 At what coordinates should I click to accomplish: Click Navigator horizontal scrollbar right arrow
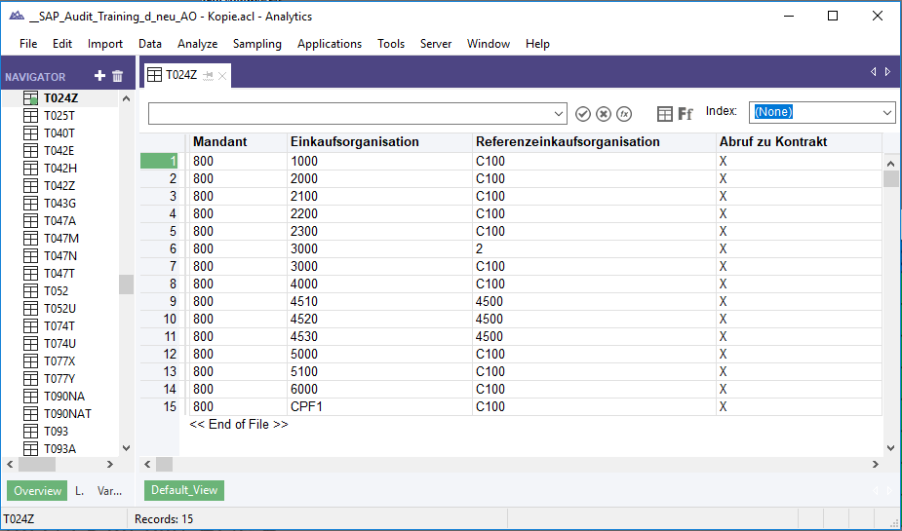pyautogui.click(x=110, y=465)
